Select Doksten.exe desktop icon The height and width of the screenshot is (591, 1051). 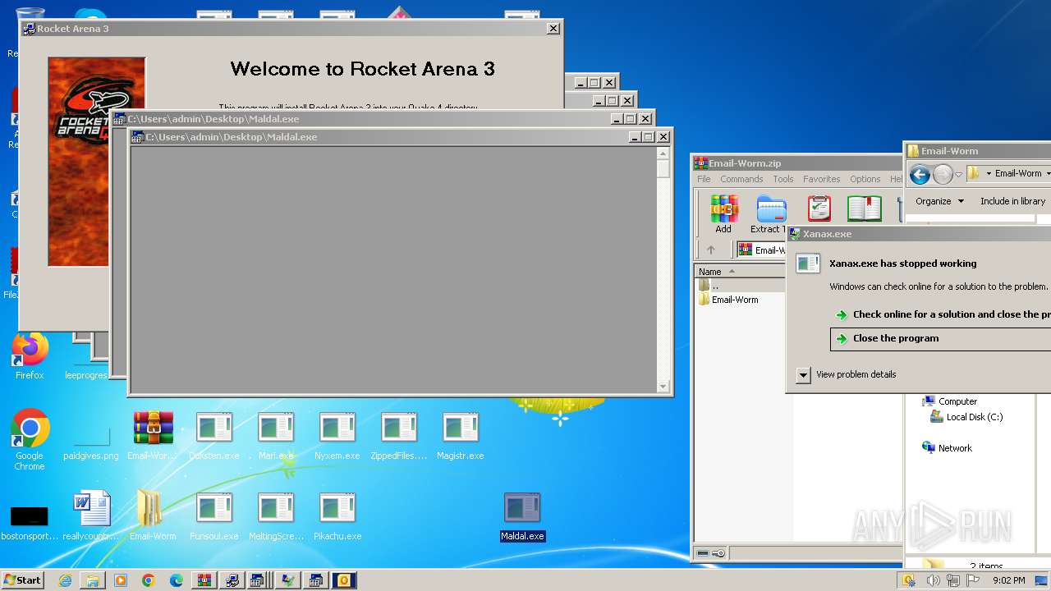(214, 437)
